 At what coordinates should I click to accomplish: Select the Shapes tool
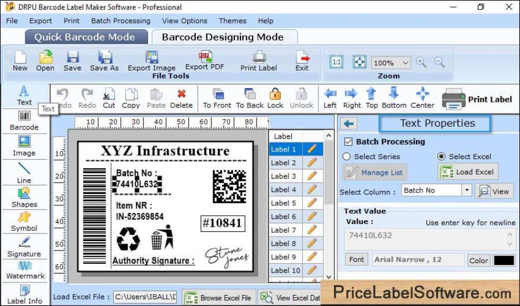tap(24, 198)
